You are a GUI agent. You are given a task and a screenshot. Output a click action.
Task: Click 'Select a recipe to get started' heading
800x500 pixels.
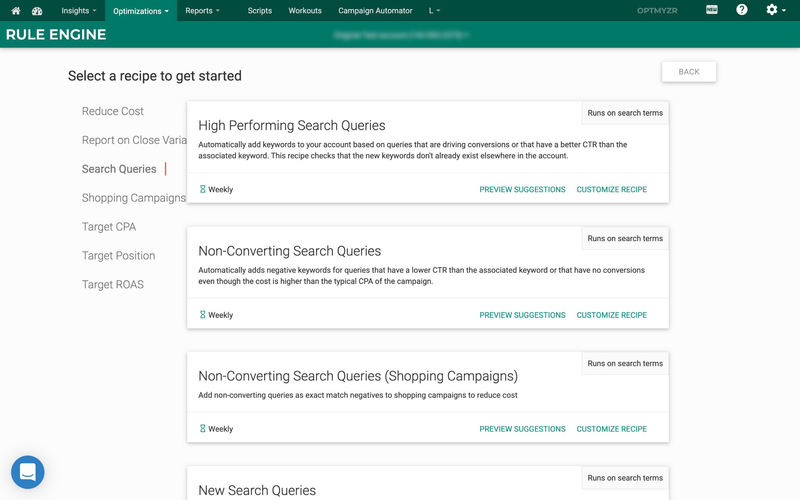point(155,76)
